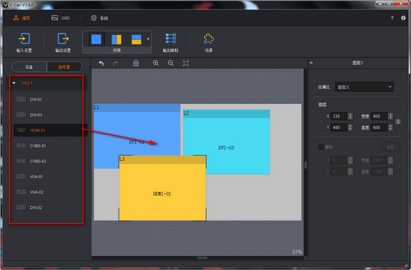This screenshot has height=270, width=411.
Task: Click the height field showing 600
Action: click(379, 127)
